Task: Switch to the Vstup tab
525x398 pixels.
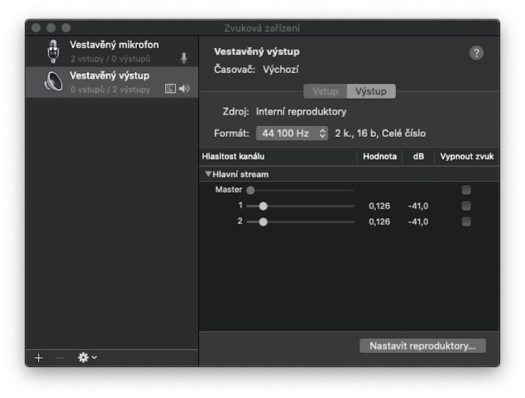Action: click(x=325, y=91)
